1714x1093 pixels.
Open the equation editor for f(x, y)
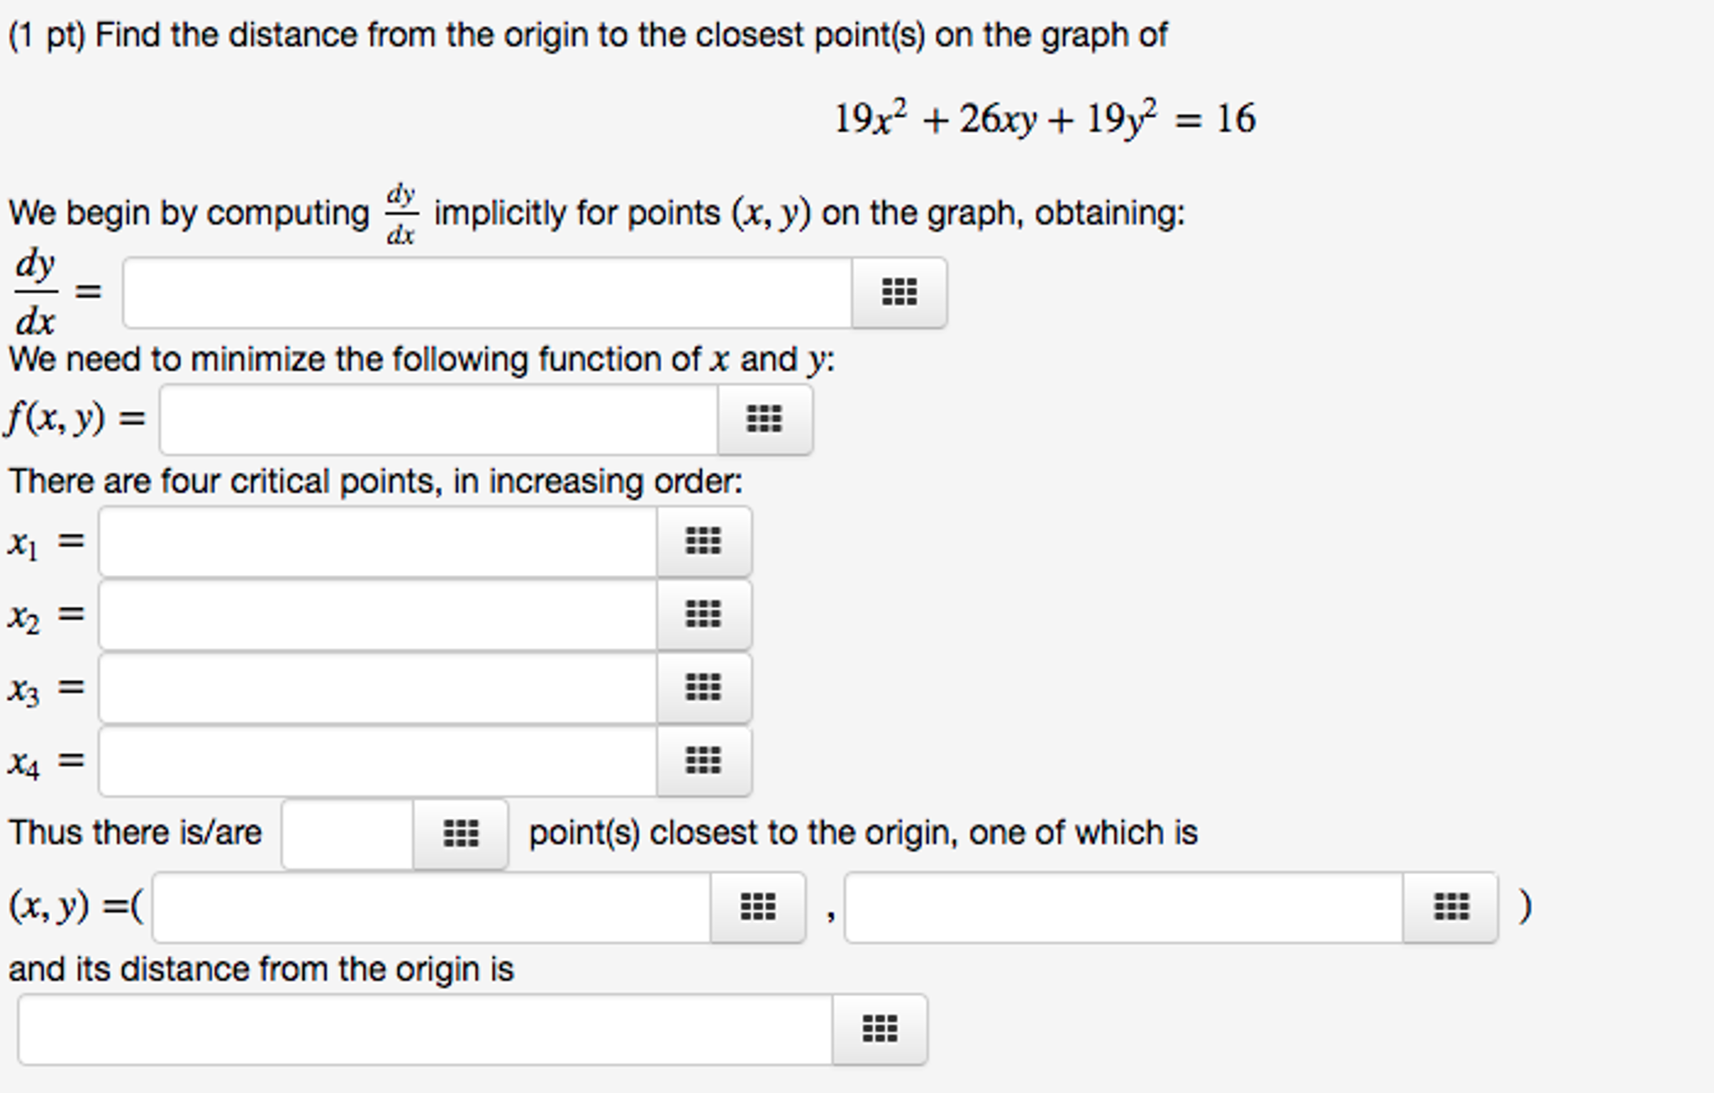(765, 420)
